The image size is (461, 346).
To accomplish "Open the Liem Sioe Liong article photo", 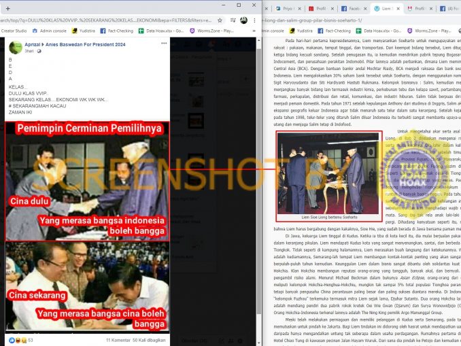I will (328, 173).
